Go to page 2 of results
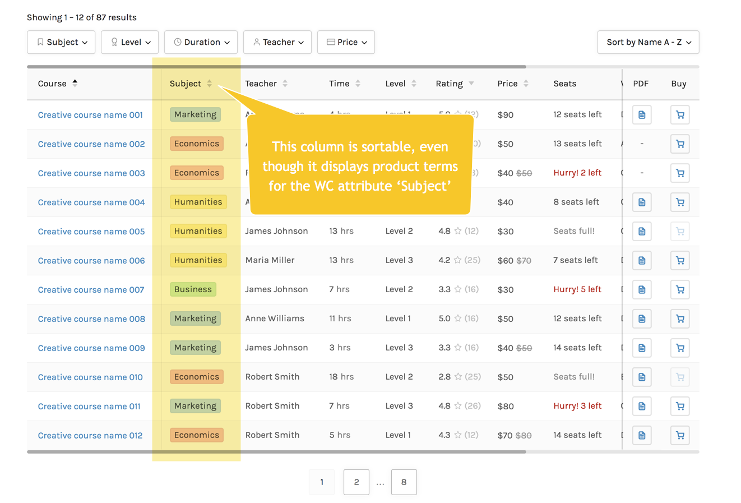Screen dimensions: 741x503 [x=356, y=482]
